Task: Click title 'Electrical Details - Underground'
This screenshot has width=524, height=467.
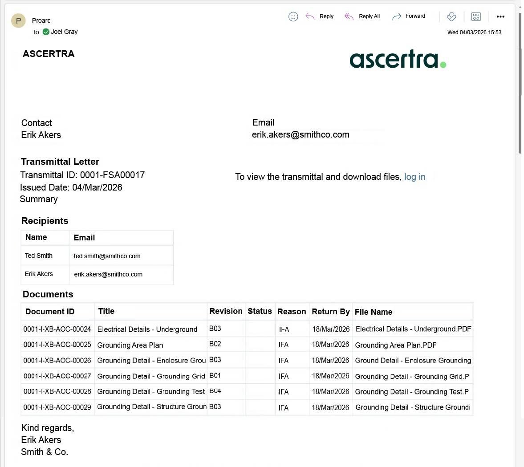Action: coord(147,329)
